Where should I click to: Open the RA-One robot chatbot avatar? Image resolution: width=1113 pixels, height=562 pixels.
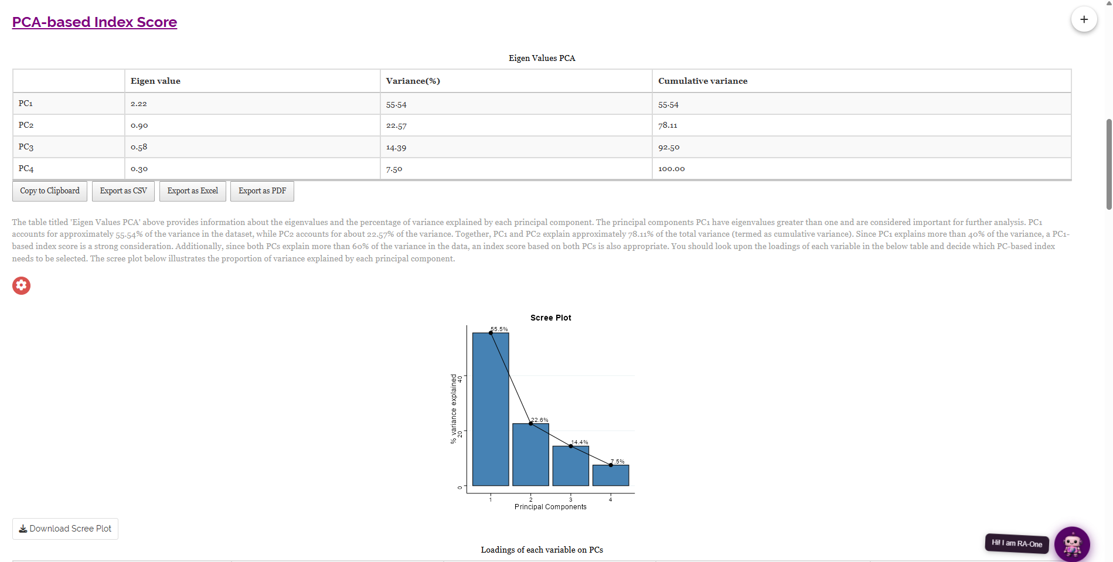(x=1072, y=544)
